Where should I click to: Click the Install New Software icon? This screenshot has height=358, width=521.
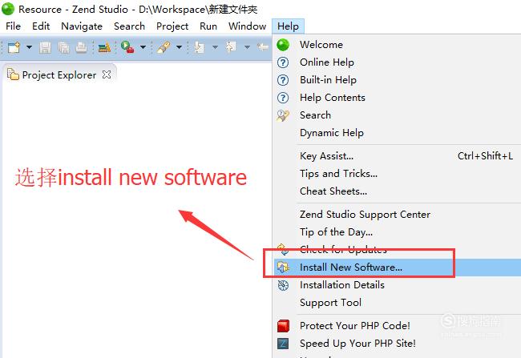pyautogui.click(x=283, y=267)
